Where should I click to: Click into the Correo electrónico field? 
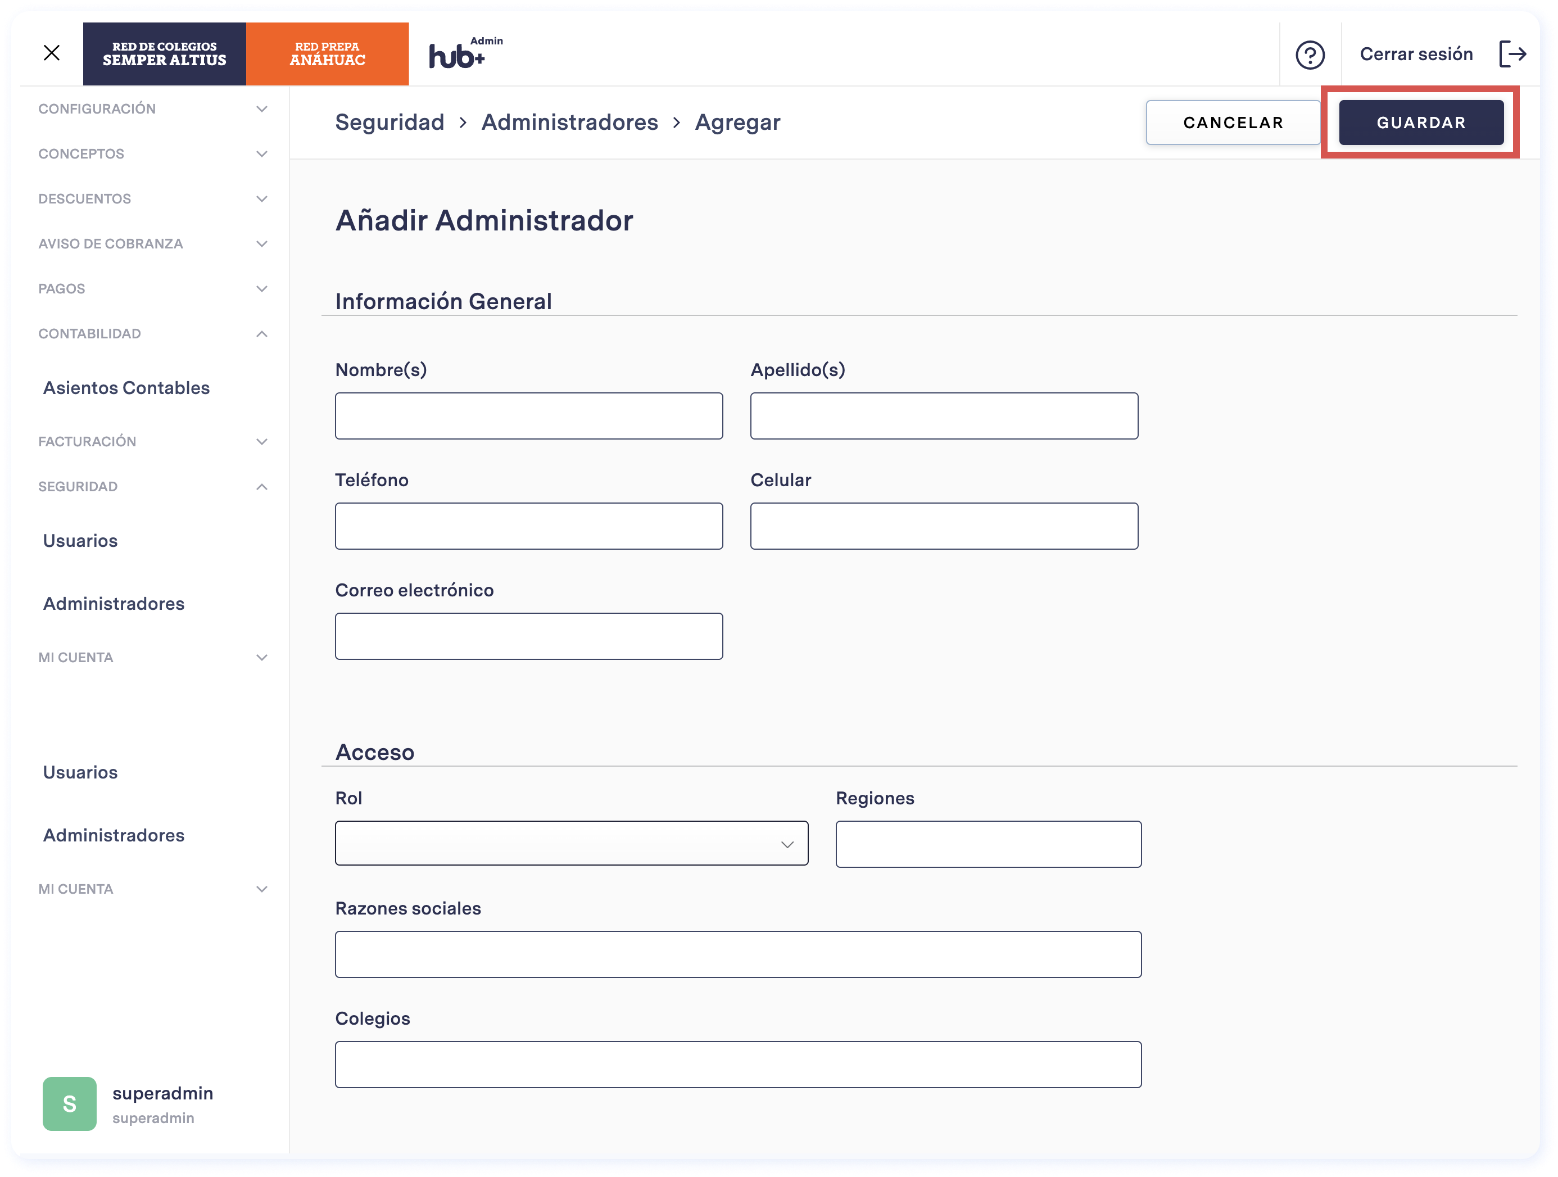[529, 636]
